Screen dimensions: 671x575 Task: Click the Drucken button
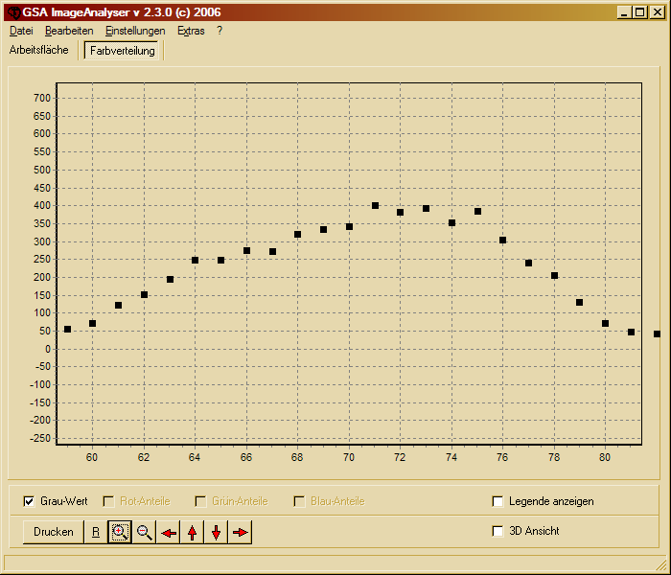[54, 532]
